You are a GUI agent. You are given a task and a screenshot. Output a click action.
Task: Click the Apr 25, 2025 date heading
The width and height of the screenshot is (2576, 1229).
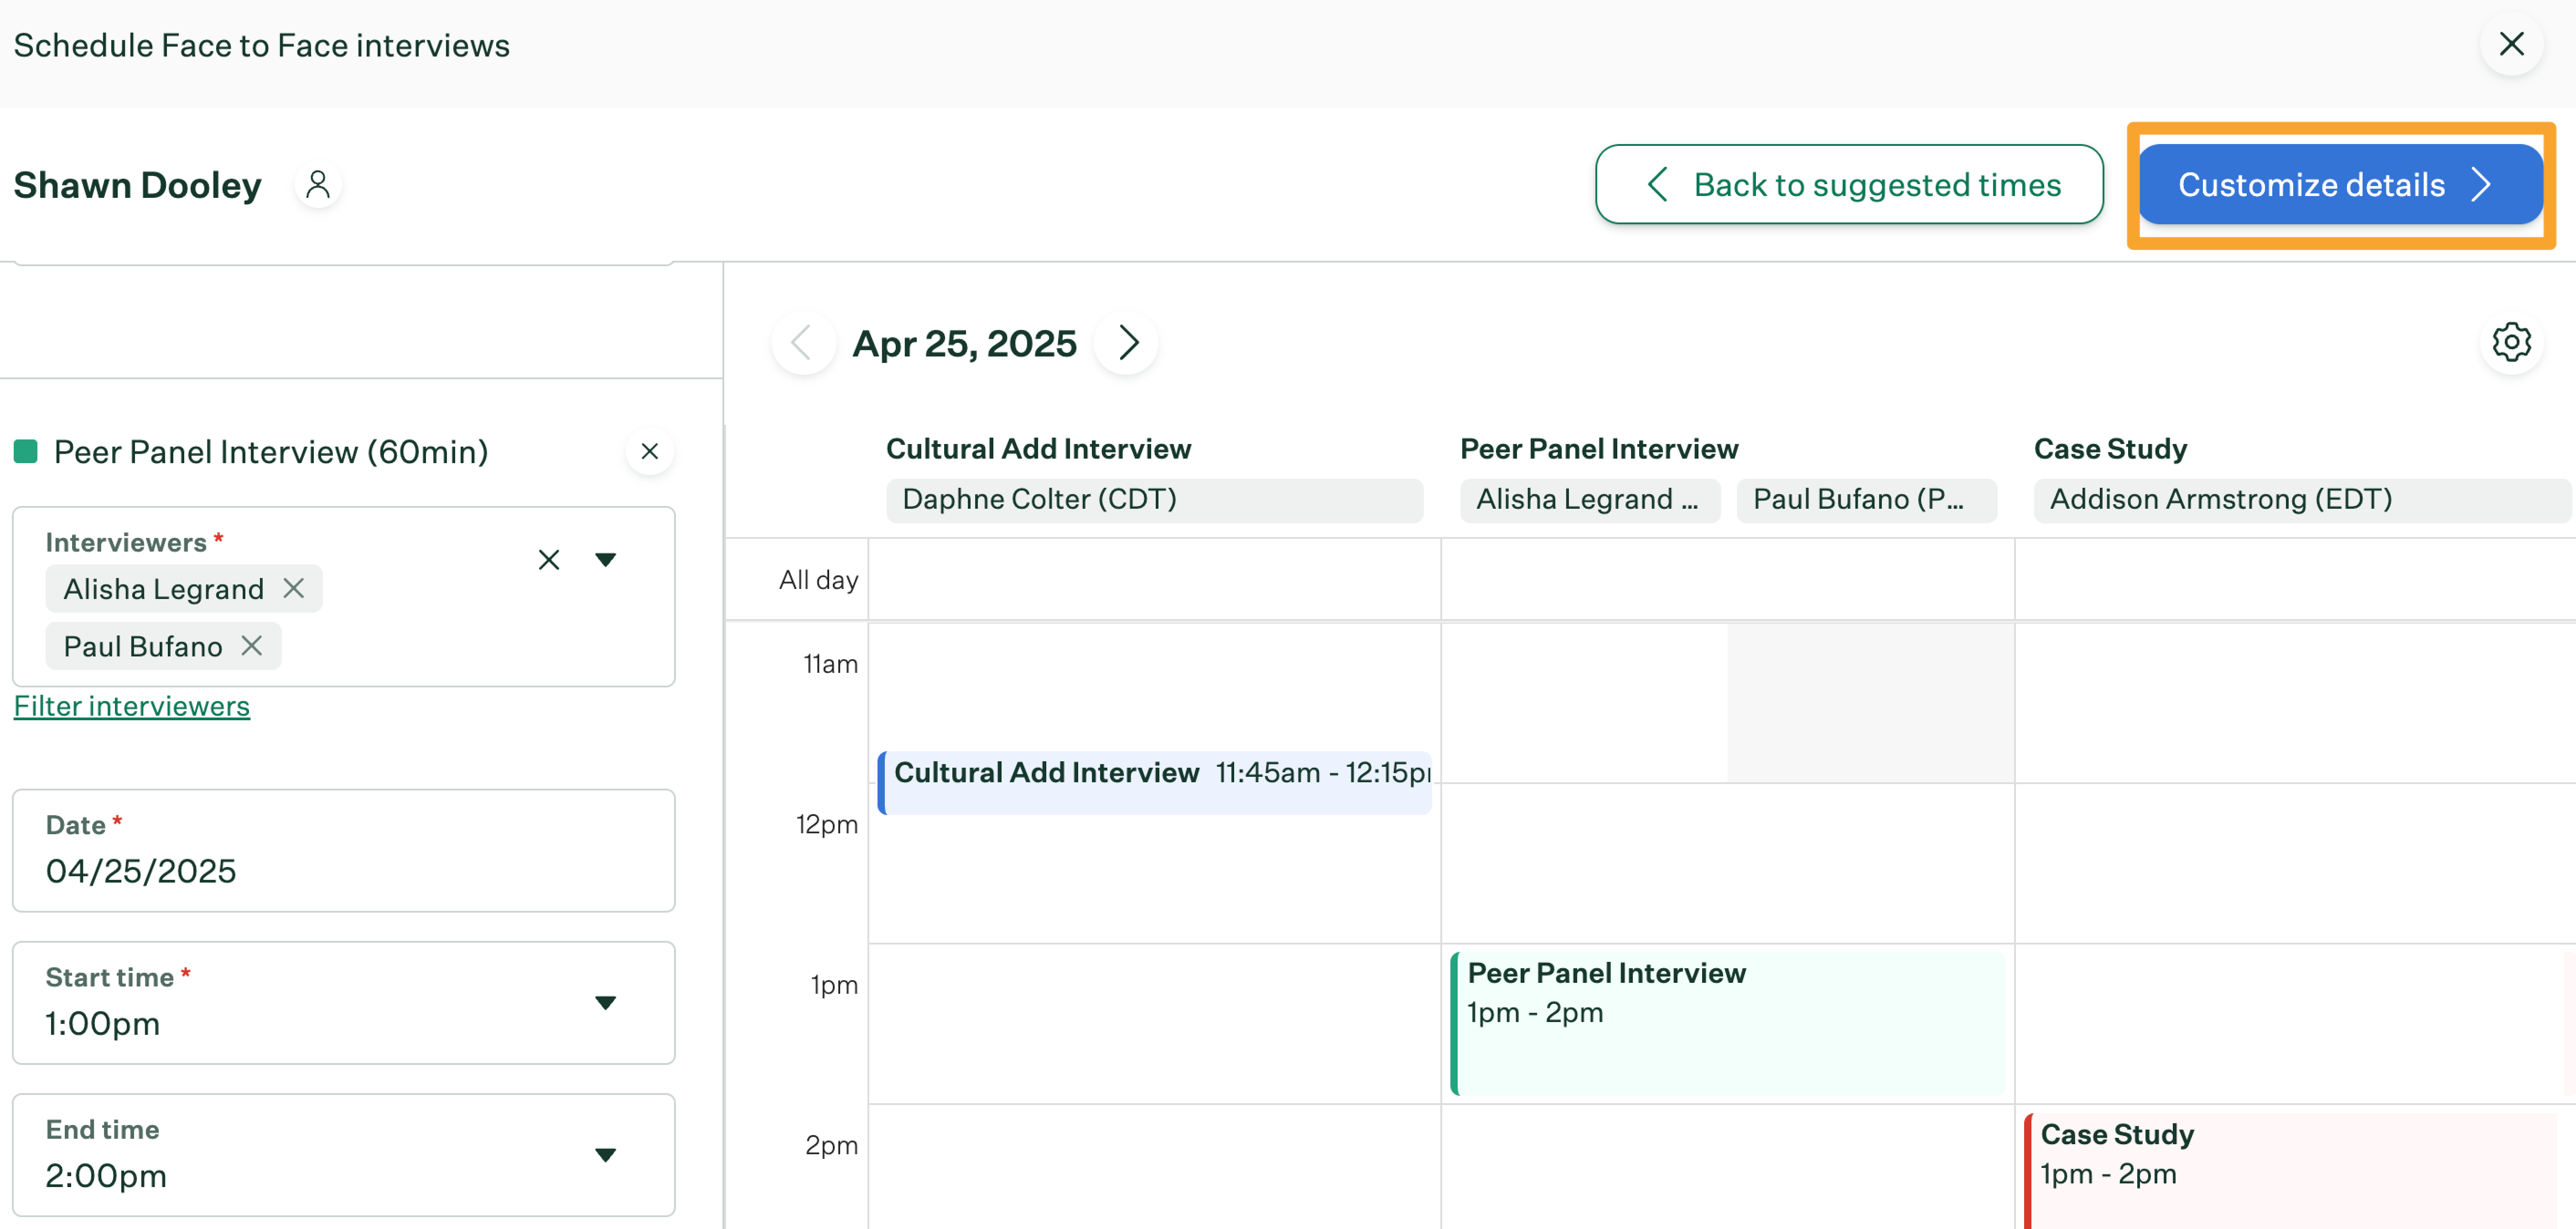964,344
